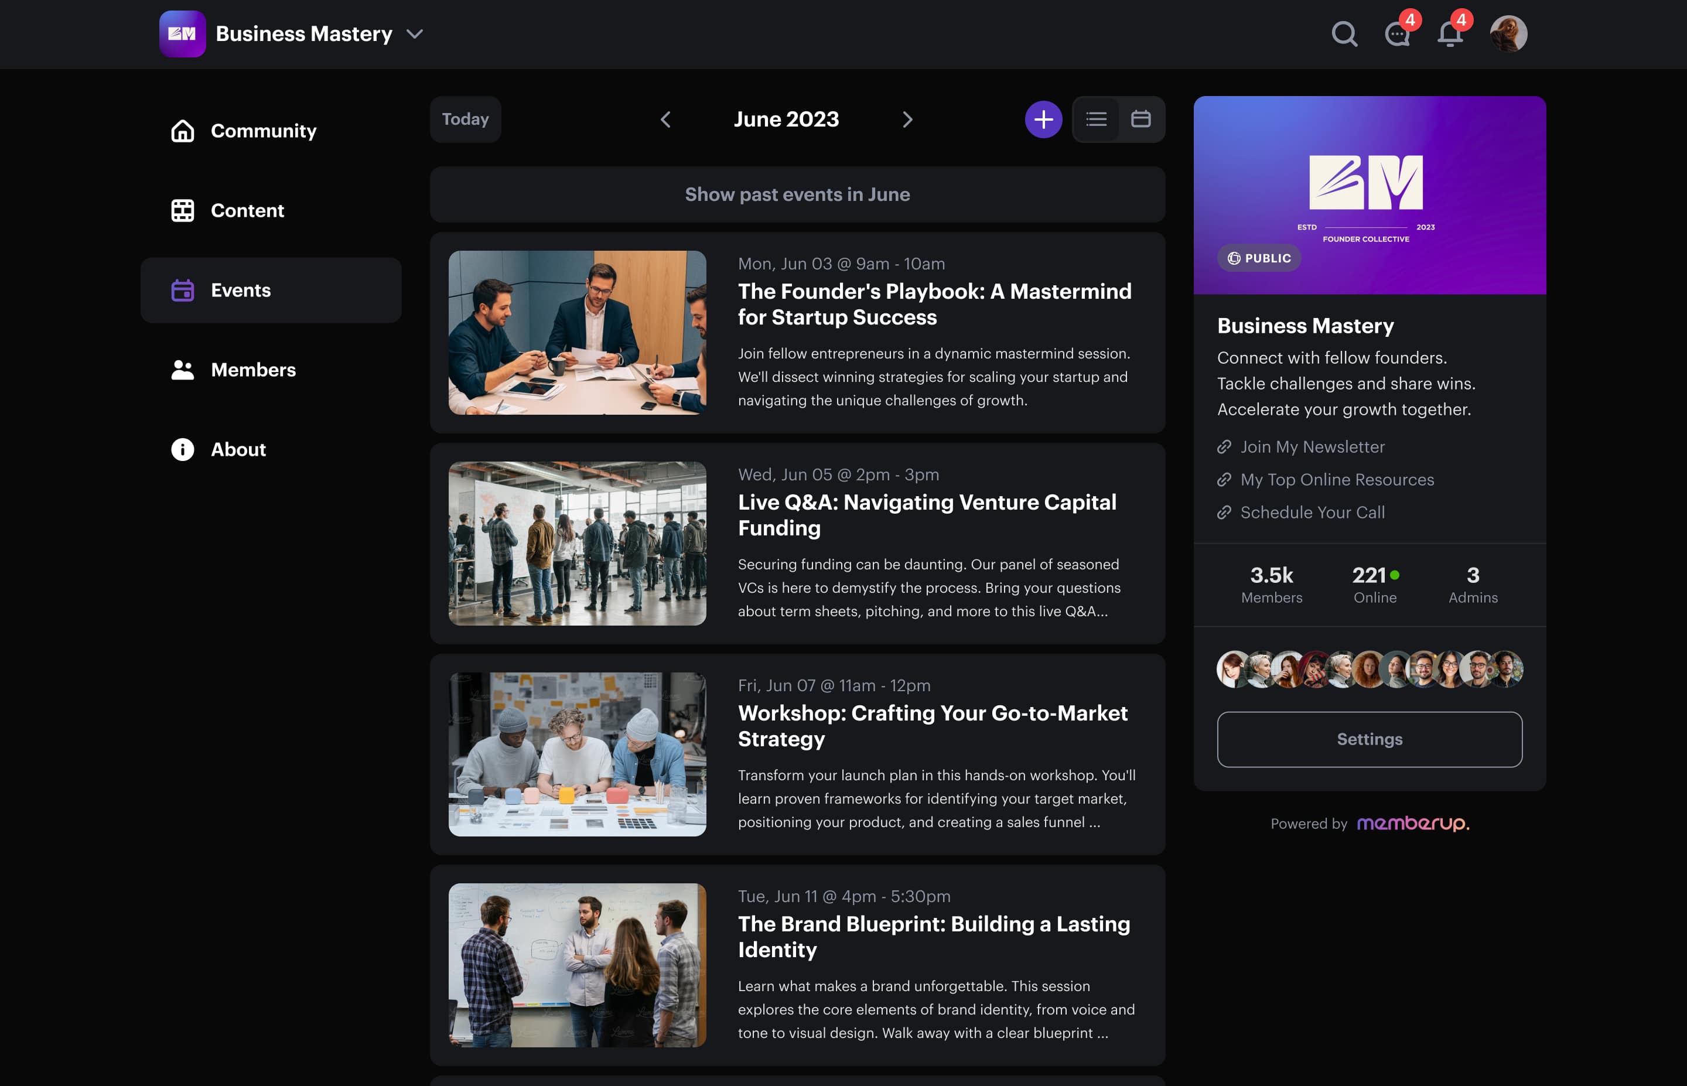Screen dimensions: 1687x1086
Task: Open the Community menu item
Action: 263,131
